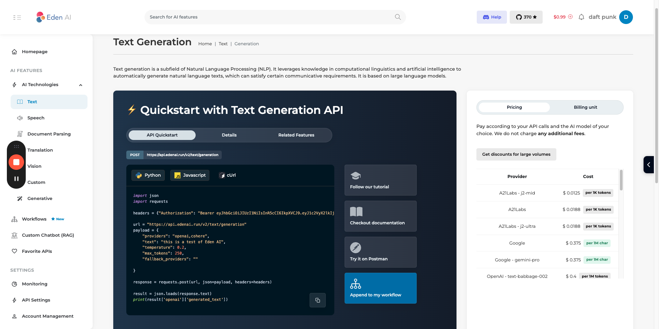Click the Workflows tree icon
Viewport: 659px width, 329px height.
tap(14, 219)
